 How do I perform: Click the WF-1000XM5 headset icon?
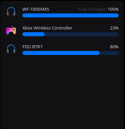tap(11, 11)
